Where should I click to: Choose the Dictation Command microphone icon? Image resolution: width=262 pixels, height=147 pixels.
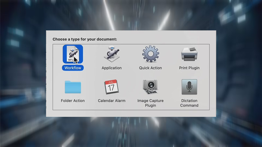(189, 87)
